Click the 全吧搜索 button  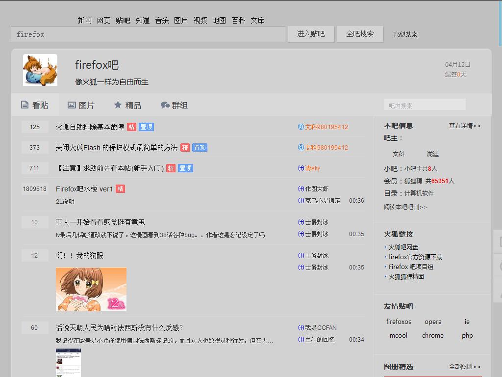tap(360, 34)
